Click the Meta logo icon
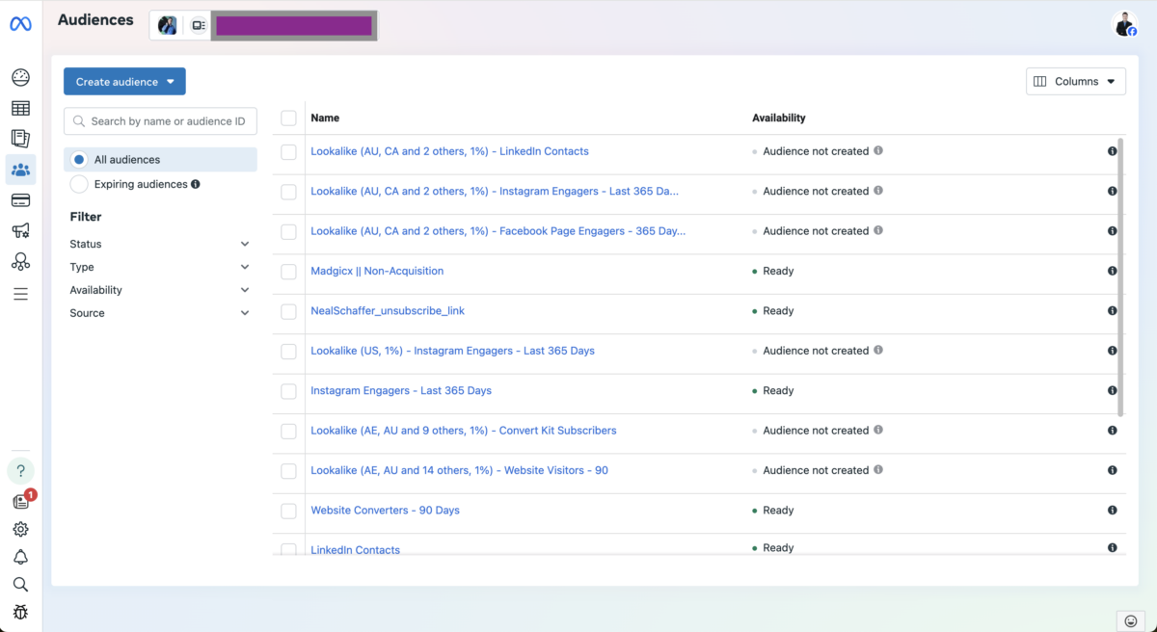Image resolution: width=1157 pixels, height=632 pixels. 20,24
